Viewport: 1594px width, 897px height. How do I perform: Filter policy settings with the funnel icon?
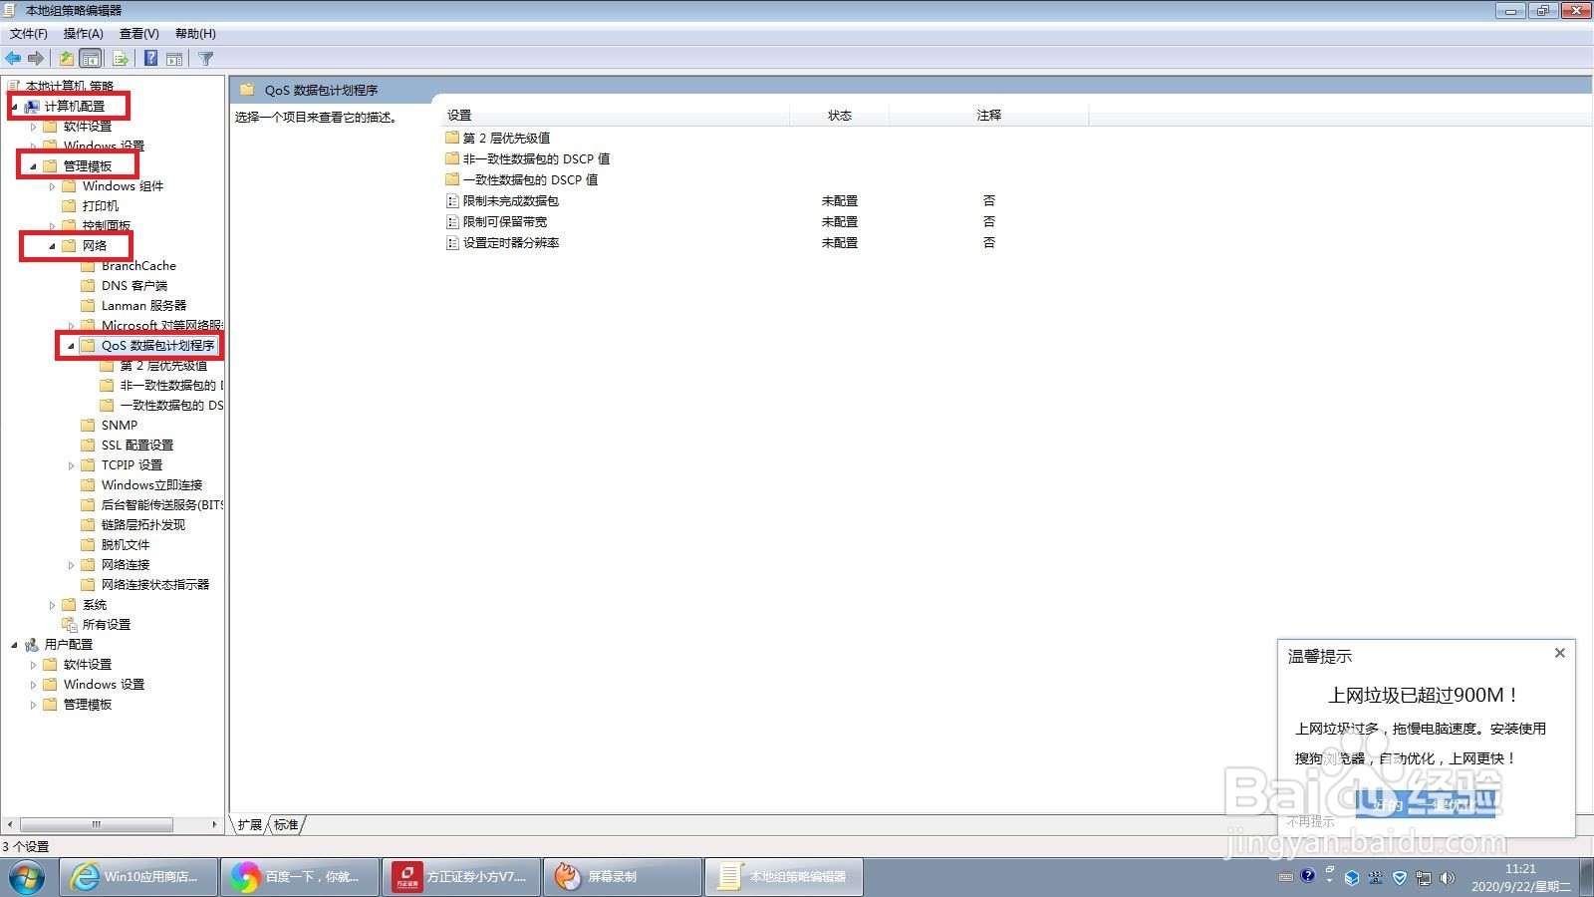(205, 58)
